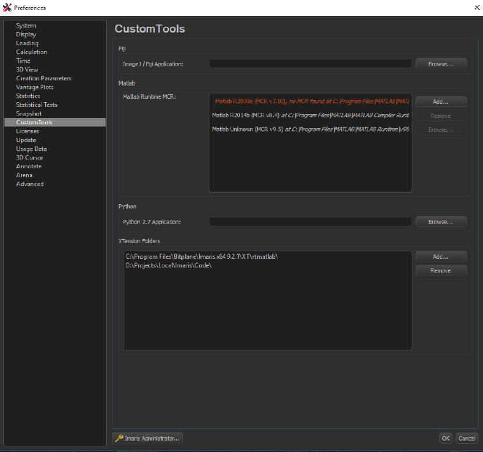Click Remove in the Matlab section
This screenshot has width=483, height=452.
coord(441,115)
